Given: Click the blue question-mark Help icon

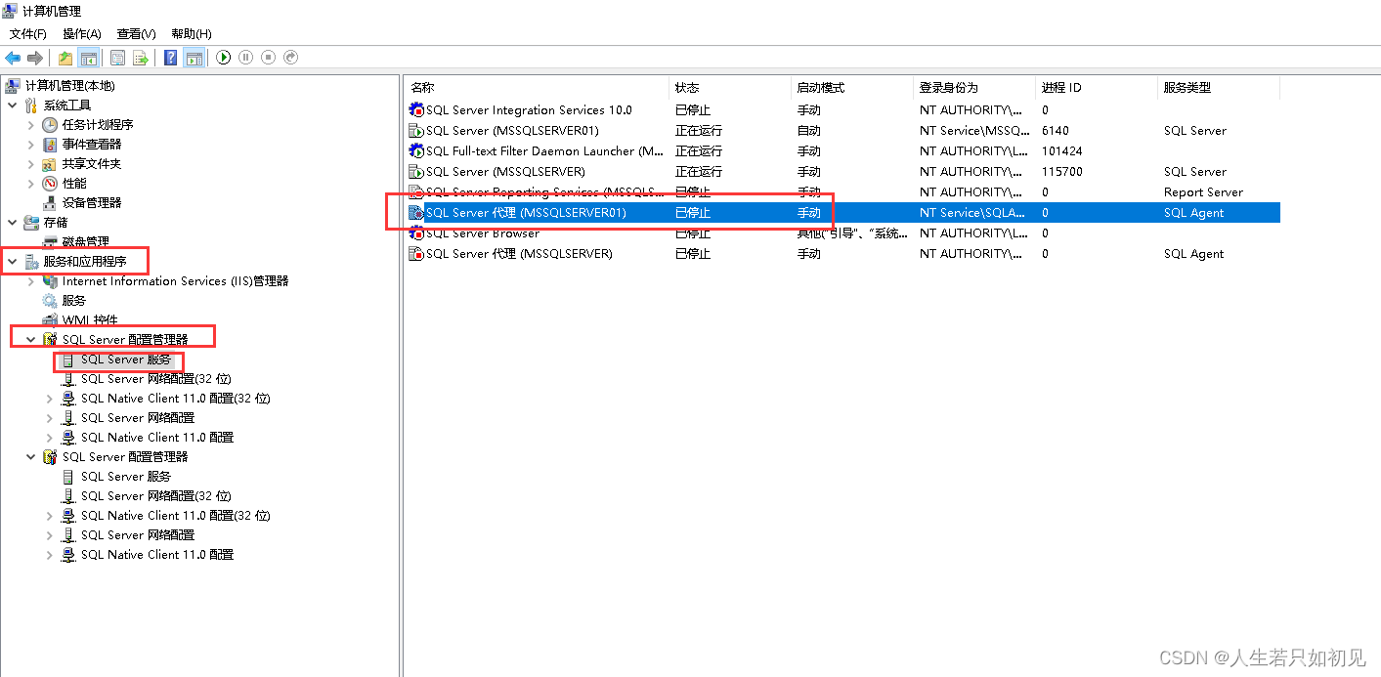Looking at the screenshot, I should [x=171, y=58].
